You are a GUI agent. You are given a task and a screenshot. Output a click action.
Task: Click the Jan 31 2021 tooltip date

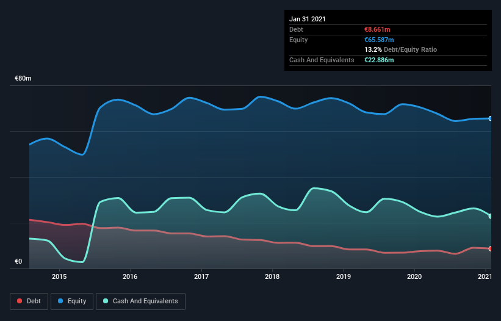308,19
